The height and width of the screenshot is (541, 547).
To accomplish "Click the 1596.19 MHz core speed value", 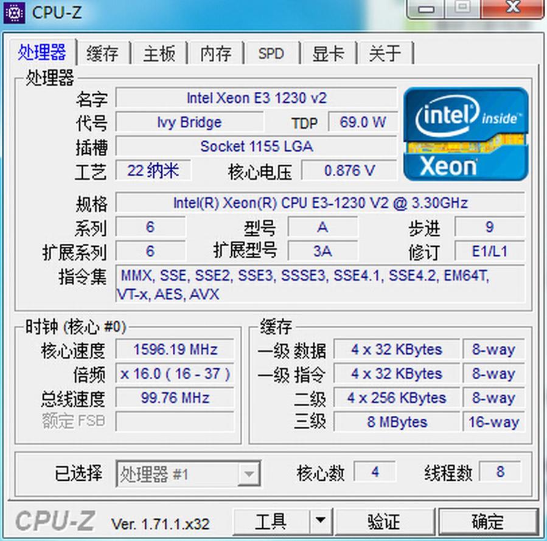I will [x=175, y=350].
